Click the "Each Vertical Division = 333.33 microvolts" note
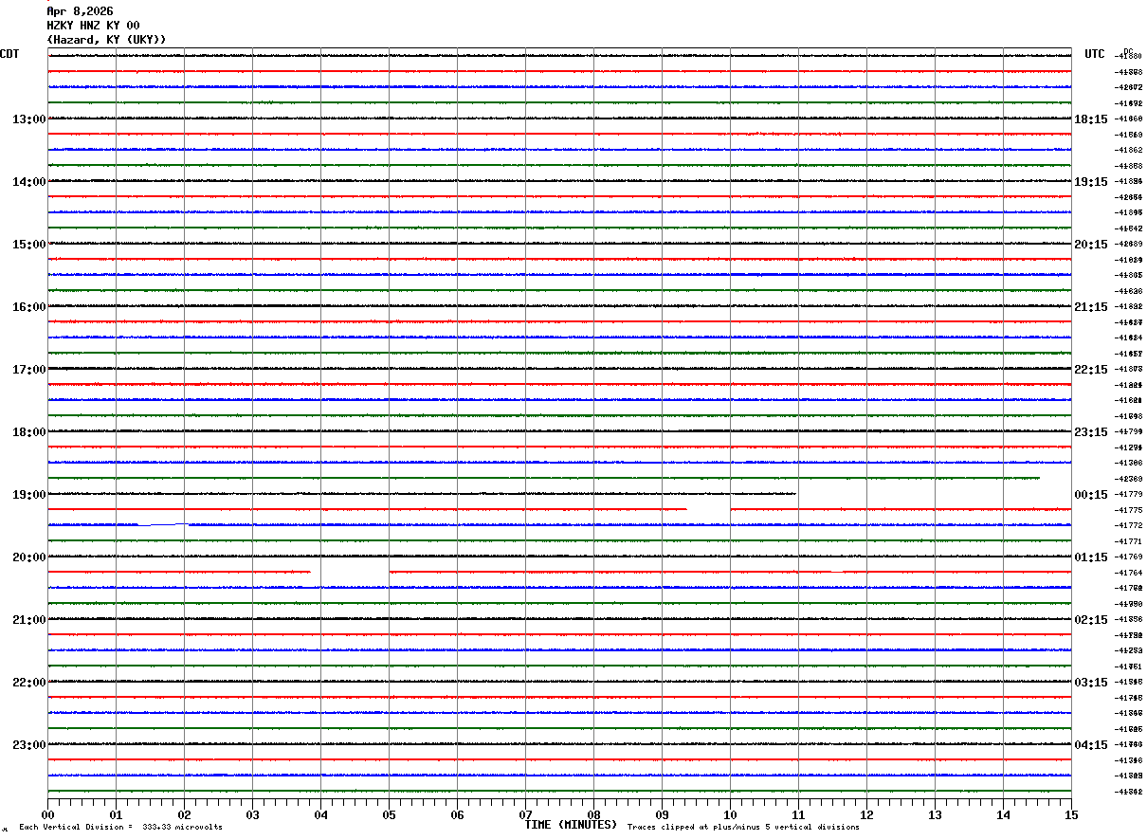The image size is (1147, 840). pyautogui.click(x=120, y=828)
